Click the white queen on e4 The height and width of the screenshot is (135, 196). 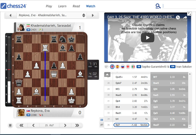(54, 74)
